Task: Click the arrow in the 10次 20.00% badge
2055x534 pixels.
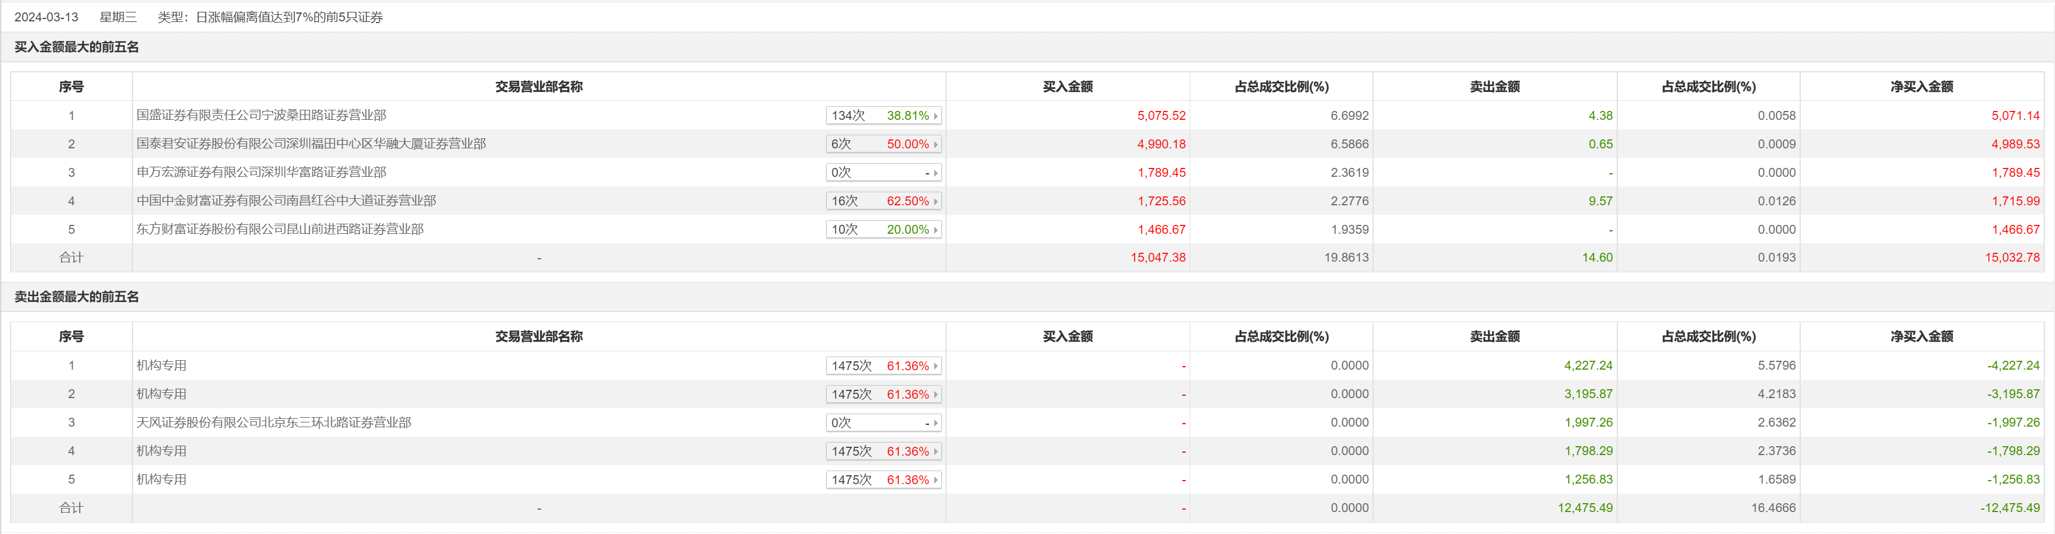Action: coord(935,230)
